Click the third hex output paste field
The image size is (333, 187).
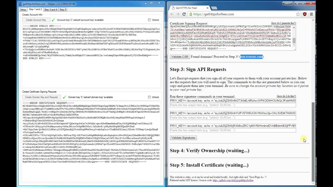(x=233, y=130)
